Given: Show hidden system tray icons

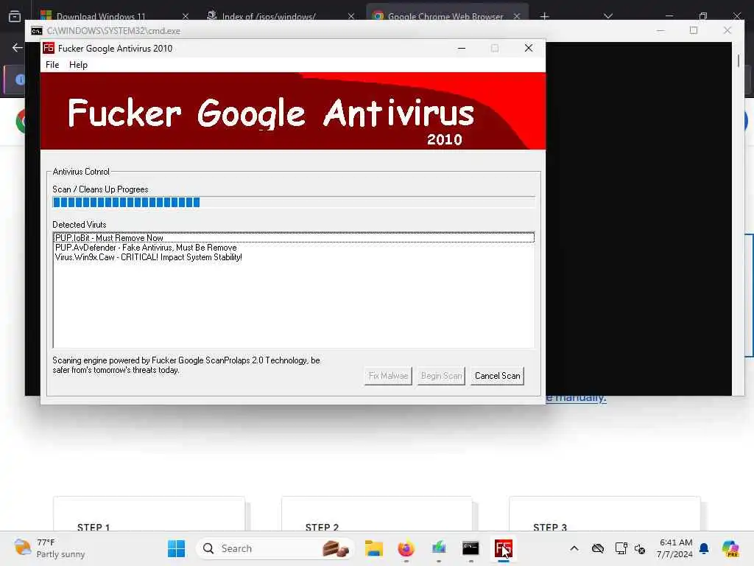Looking at the screenshot, I should tap(574, 548).
